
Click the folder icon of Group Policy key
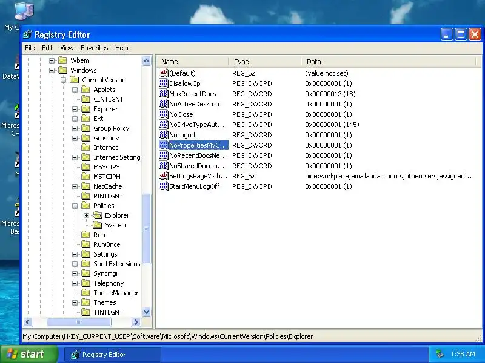(85, 128)
